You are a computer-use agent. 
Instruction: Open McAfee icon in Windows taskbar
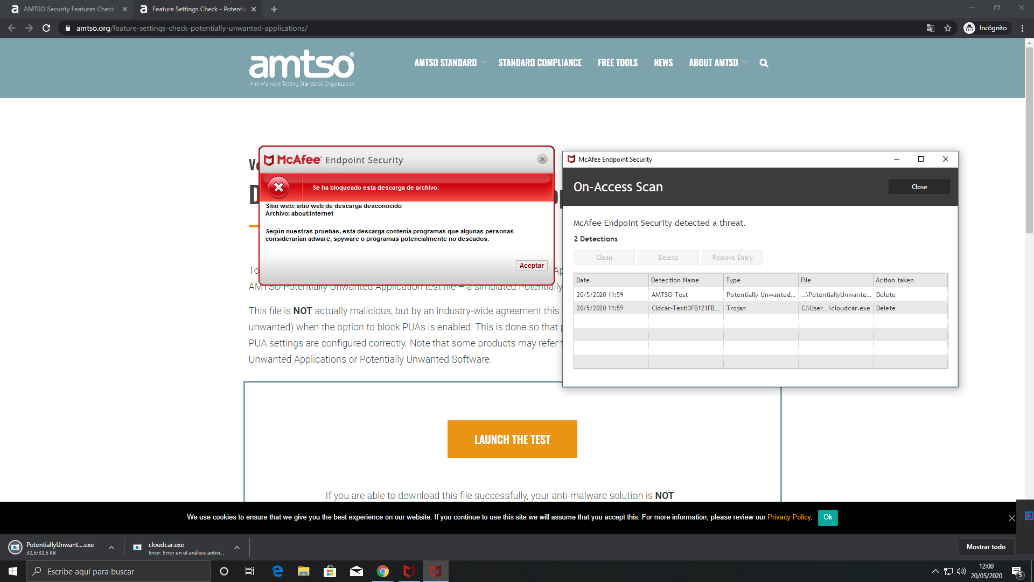409,571
